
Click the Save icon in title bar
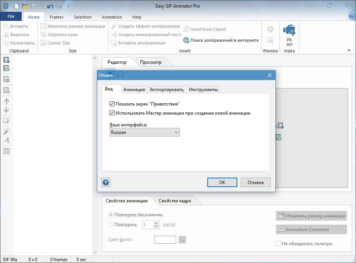tap(33, 6)
